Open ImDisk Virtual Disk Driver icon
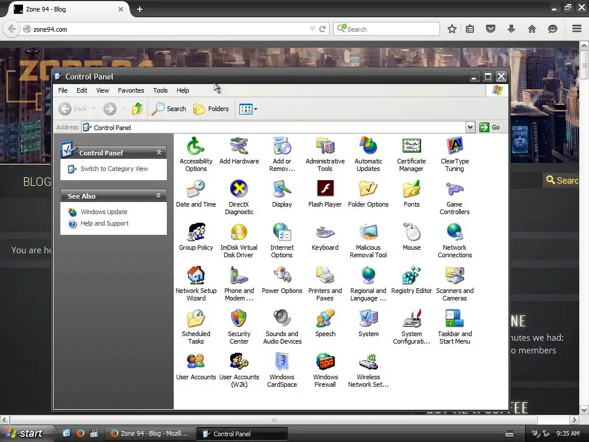 coord(239,241)
